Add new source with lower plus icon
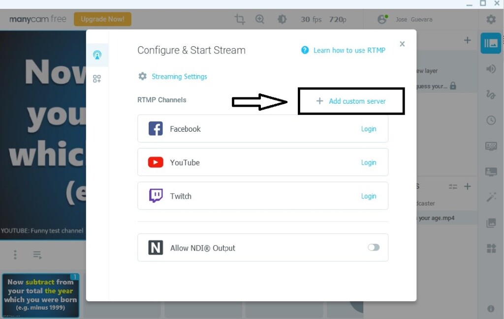Image resolution: width=504 pixels, height=319 pixels. (x=468, y=186)
